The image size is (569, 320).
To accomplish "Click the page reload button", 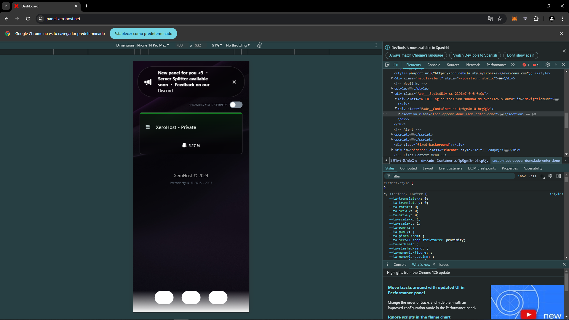I will 28,19.
